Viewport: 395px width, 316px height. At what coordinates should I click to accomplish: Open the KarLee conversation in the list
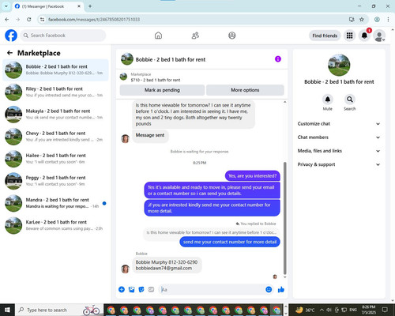coord(55,225)
